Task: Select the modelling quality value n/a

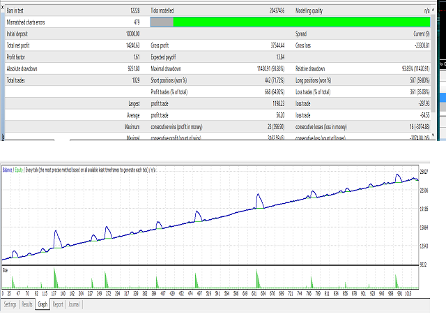Action: pos(426,11)
